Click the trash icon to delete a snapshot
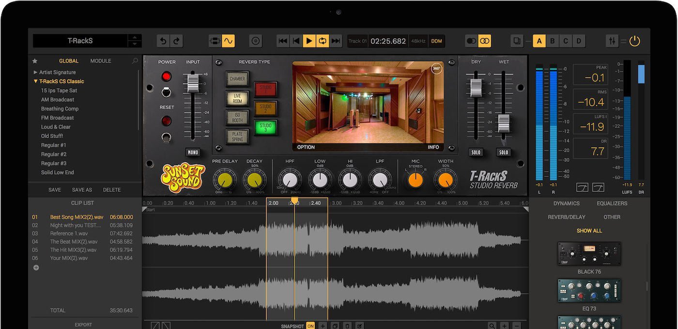678x329 pixels. 347,326
